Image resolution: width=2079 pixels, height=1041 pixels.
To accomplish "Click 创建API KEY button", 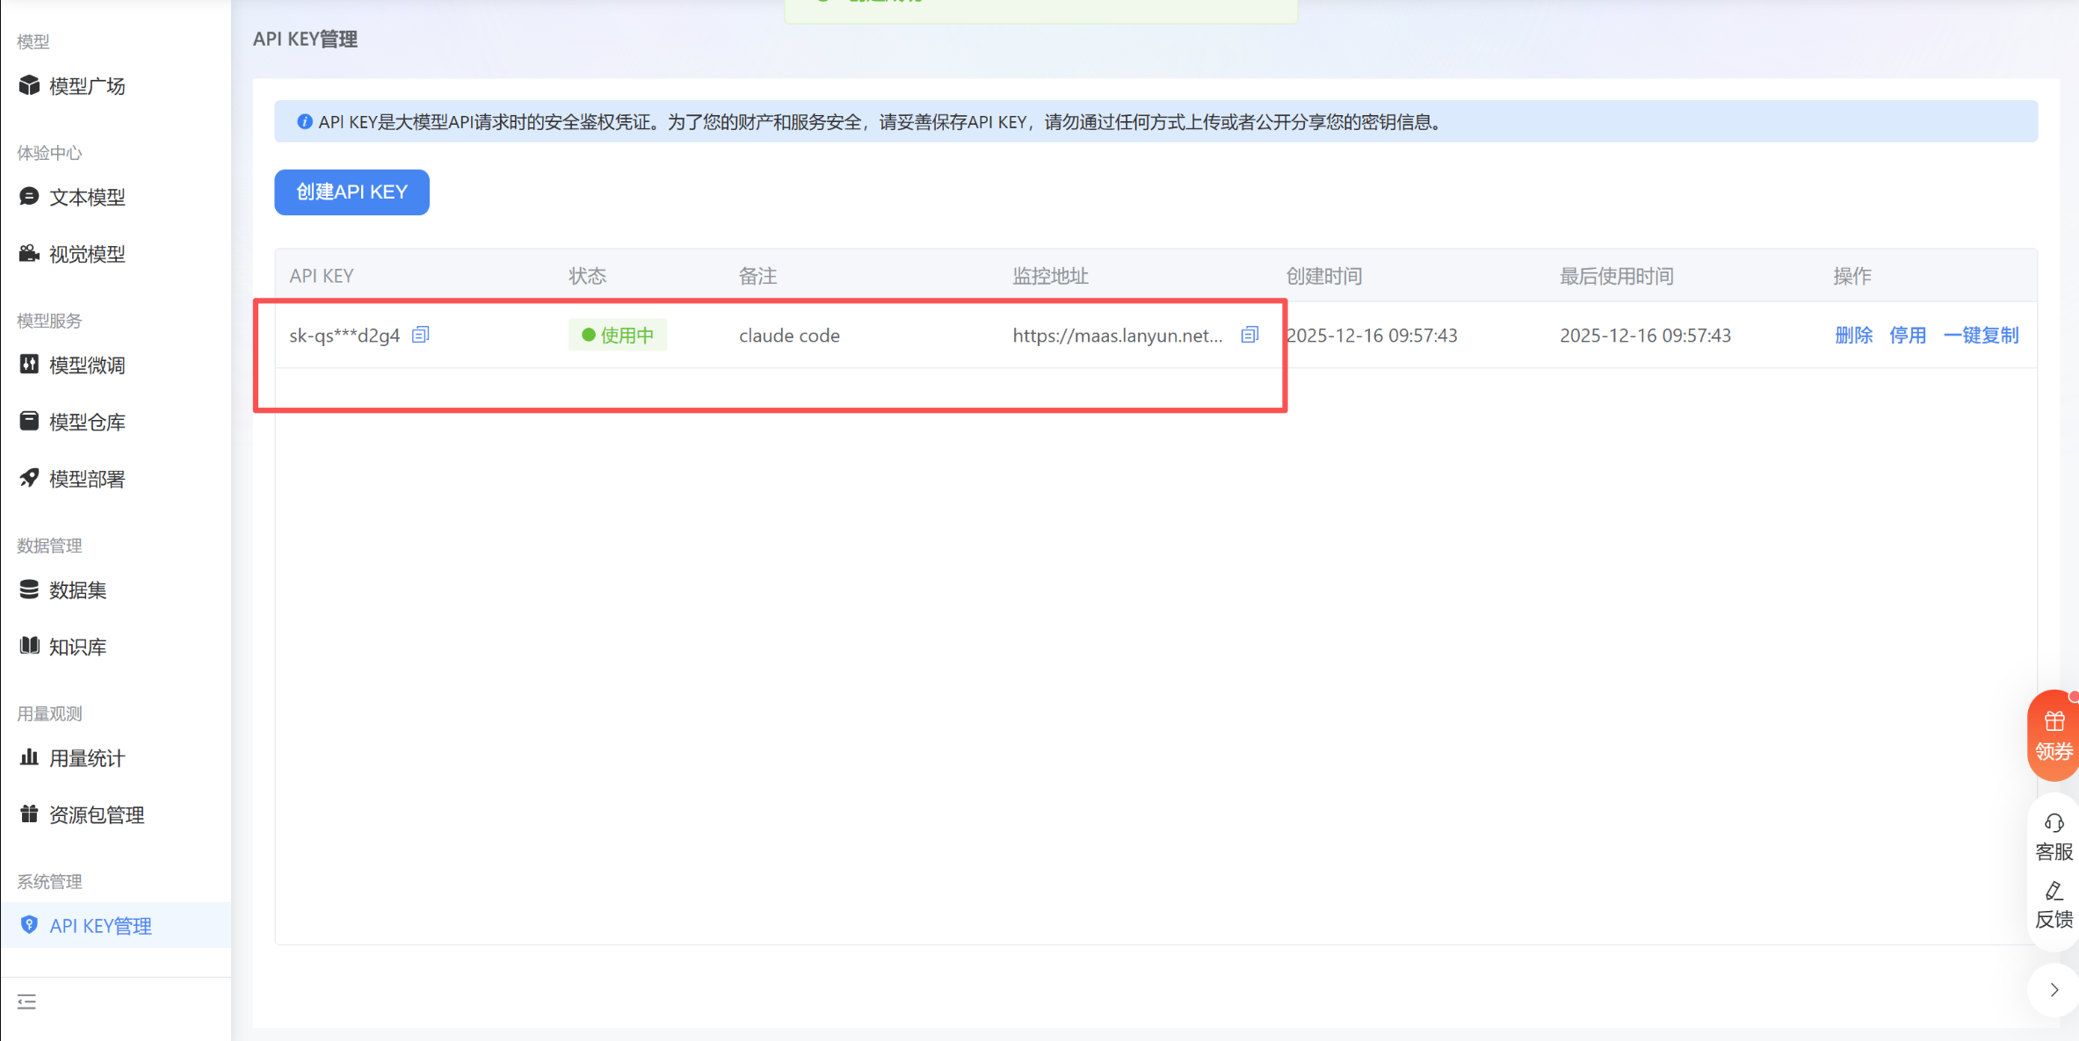I will 351,192.
